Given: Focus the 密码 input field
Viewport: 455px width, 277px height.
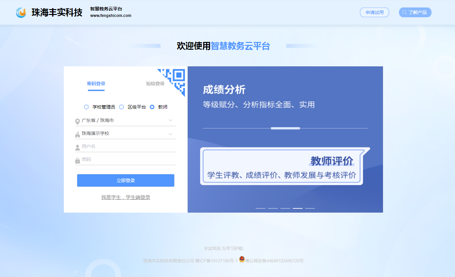Looking at the screenshot, I should pyautogui.click(x=126, y=160).
